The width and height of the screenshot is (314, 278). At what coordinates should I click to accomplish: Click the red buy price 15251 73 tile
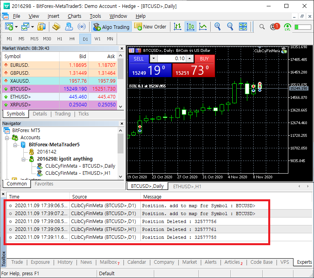194,70
